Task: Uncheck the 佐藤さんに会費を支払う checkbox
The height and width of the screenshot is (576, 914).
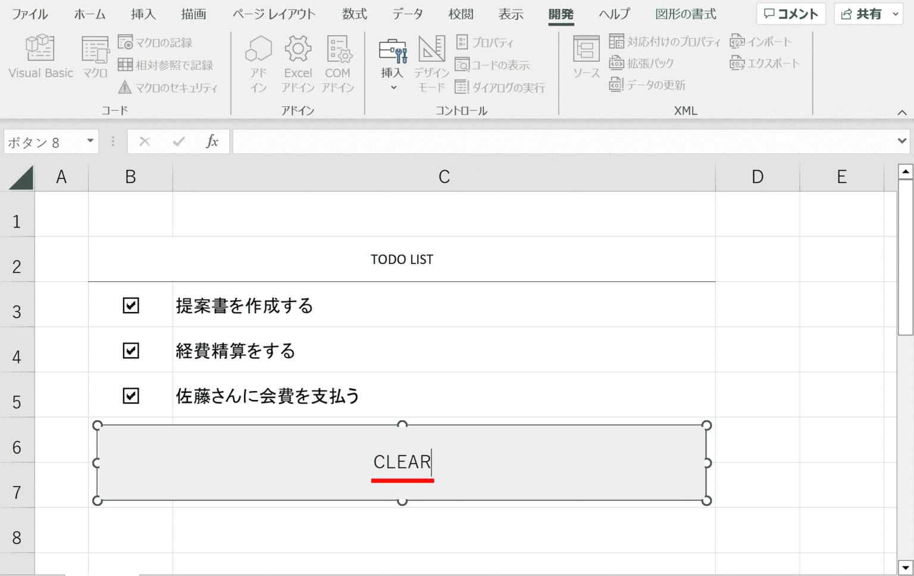Action: (x=131, y=396)
